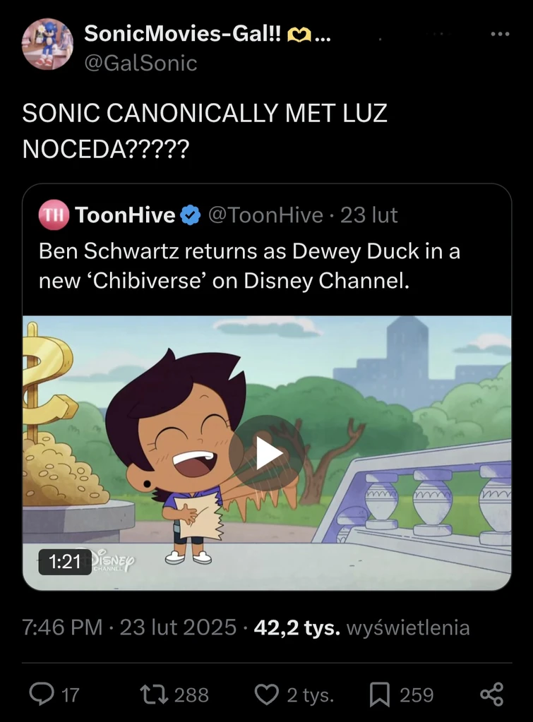Bookmark this post
The width and height of the screenshot is (533, 722).
pos(379,694)
